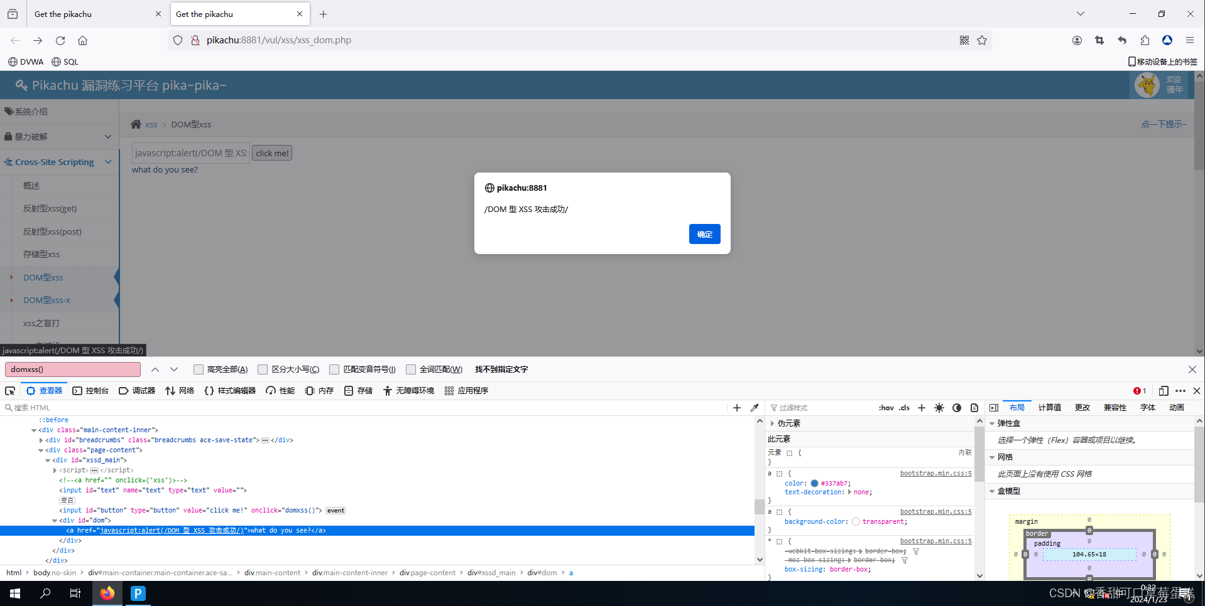Click the find bar next match arrow

(x=174, y=369)
